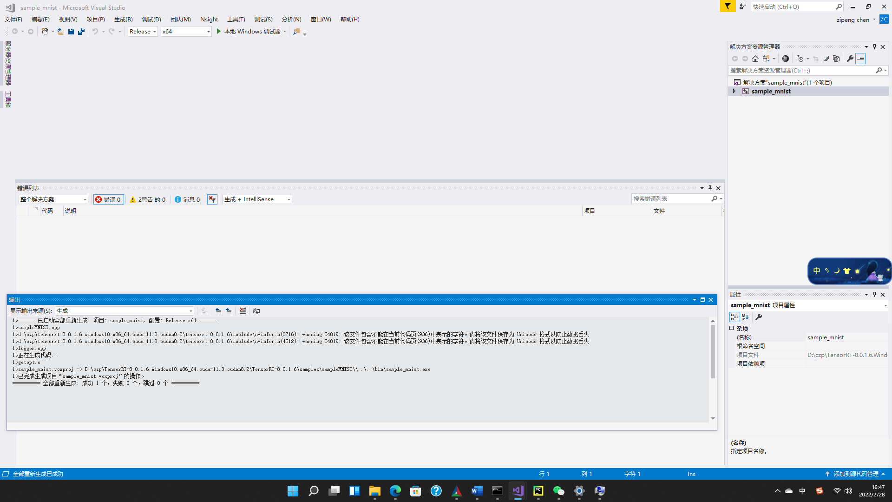Screen dimensions: 892x502
Task: Click the Save All toolbar icon
Action: point(81,31)
